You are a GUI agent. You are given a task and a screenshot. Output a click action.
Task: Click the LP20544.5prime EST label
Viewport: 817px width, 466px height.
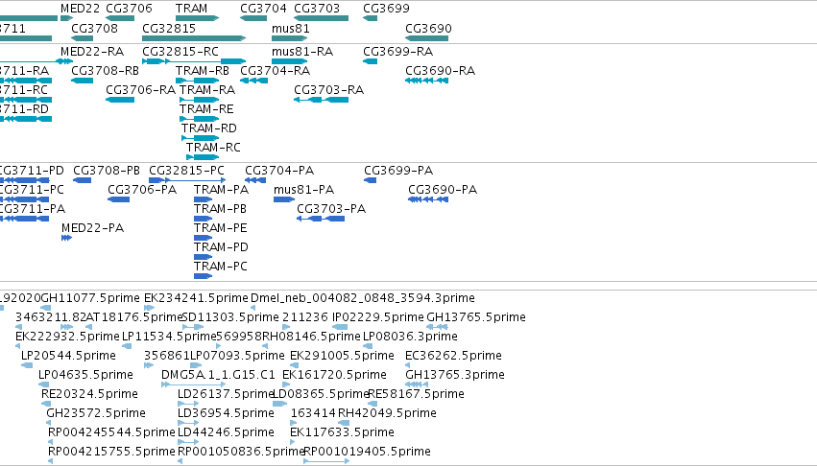point(68,356)
